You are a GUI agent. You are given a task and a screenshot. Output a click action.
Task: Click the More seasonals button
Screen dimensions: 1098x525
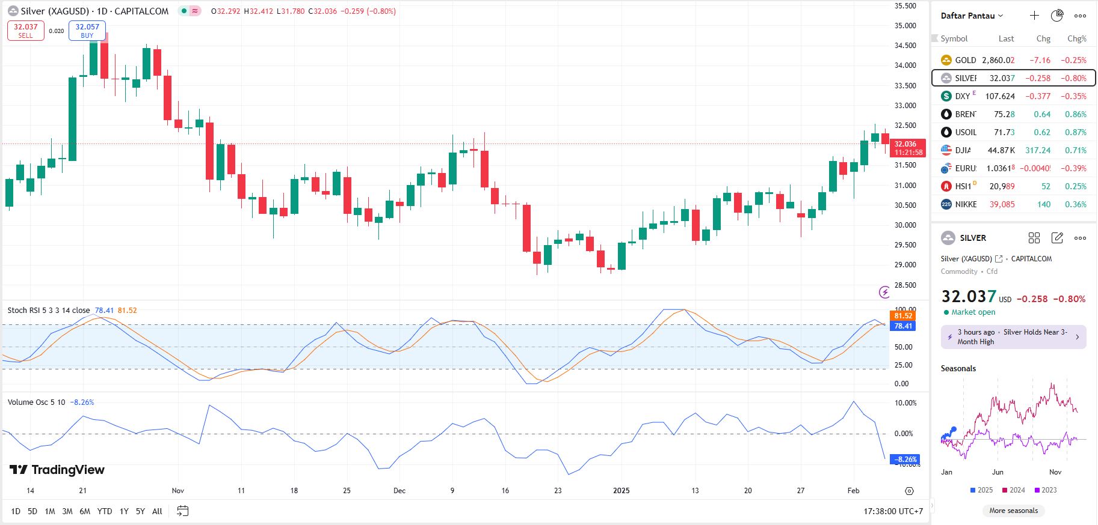point(1014,511)
